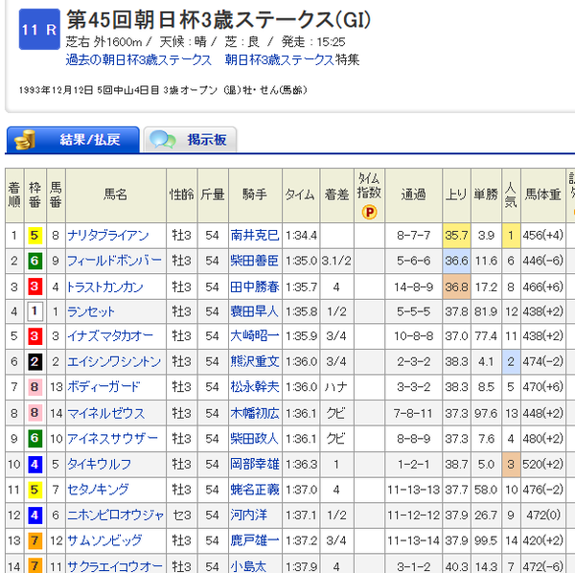The width and height of the screenshot is (575, 573).
Task: Open jockey 柴田善臣 profile
Action: pyautogui.click(x=255, y=261)
